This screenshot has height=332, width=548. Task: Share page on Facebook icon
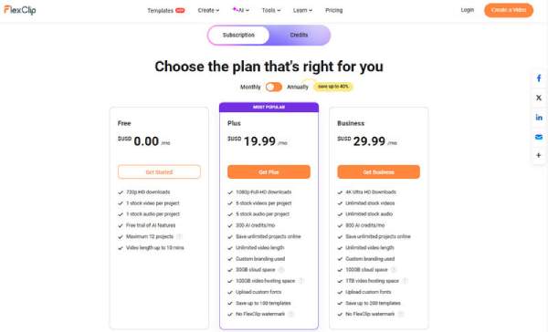click(x=539, y=78)
